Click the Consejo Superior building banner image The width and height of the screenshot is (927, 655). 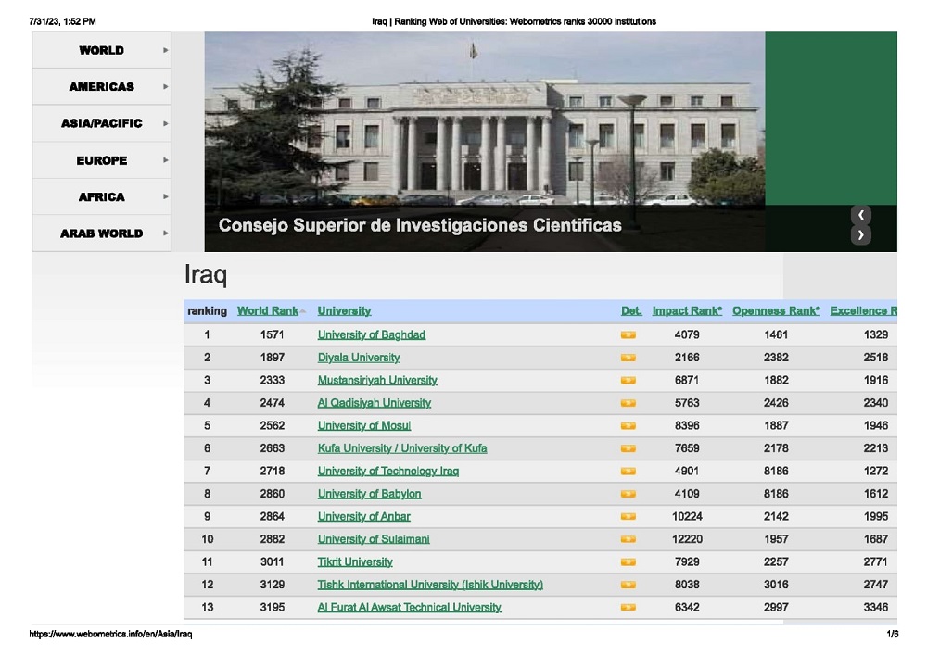[x=484, y=120]
